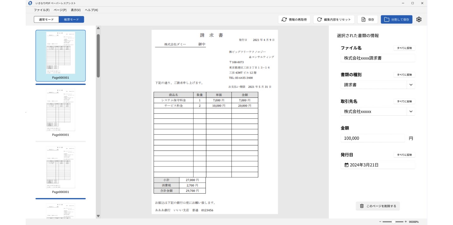The height and width of the screenshot is (225, 453).
Task: Click the calendar icon in 発行日 field
Action: pyautogui.click(x=347, y=165)
